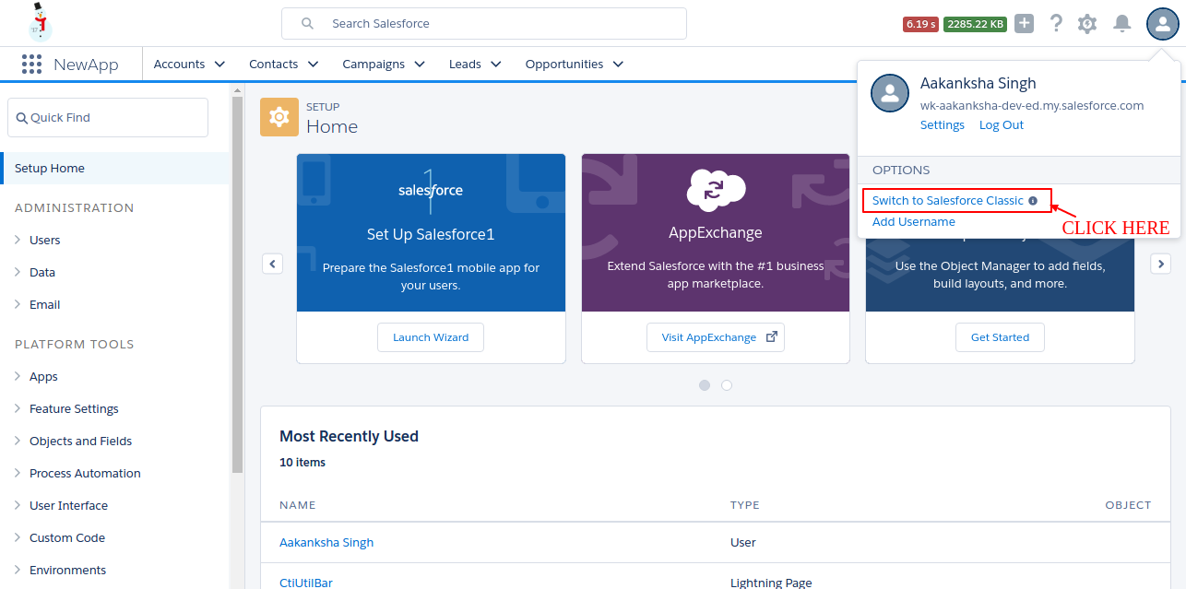This screenshot has width=1186, height=589.
Task: Select the first carousel page dot
Action: point(705,385)
